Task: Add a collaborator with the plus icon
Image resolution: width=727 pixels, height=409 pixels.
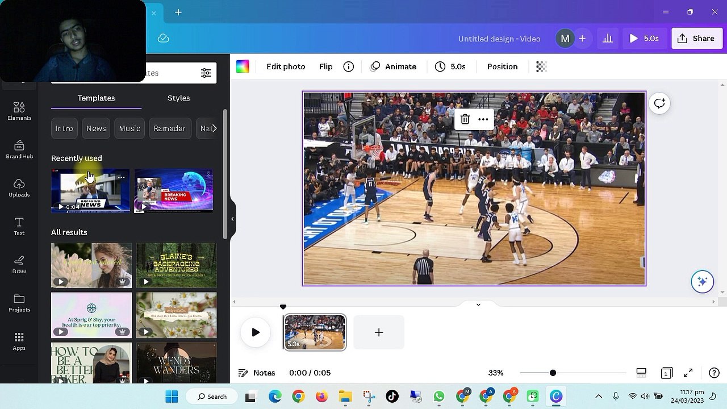Action: (x=582, y=38)
